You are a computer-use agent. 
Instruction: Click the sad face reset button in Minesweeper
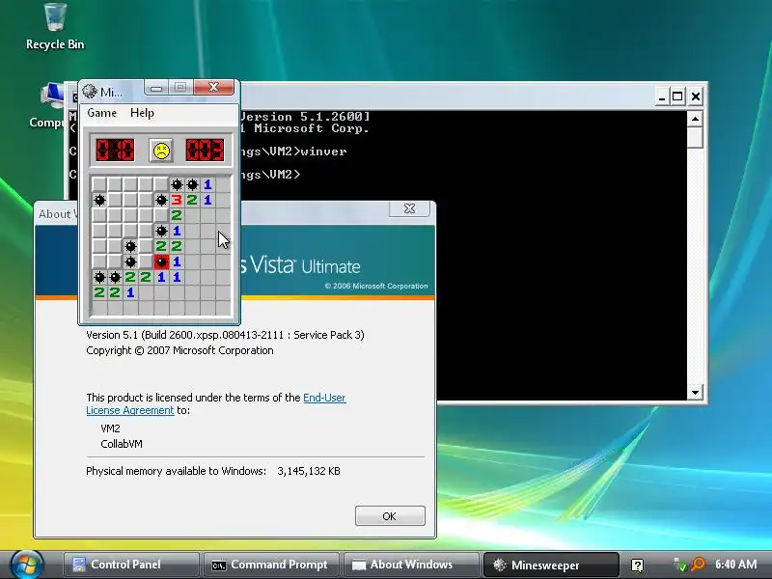(x=161, y=151)
